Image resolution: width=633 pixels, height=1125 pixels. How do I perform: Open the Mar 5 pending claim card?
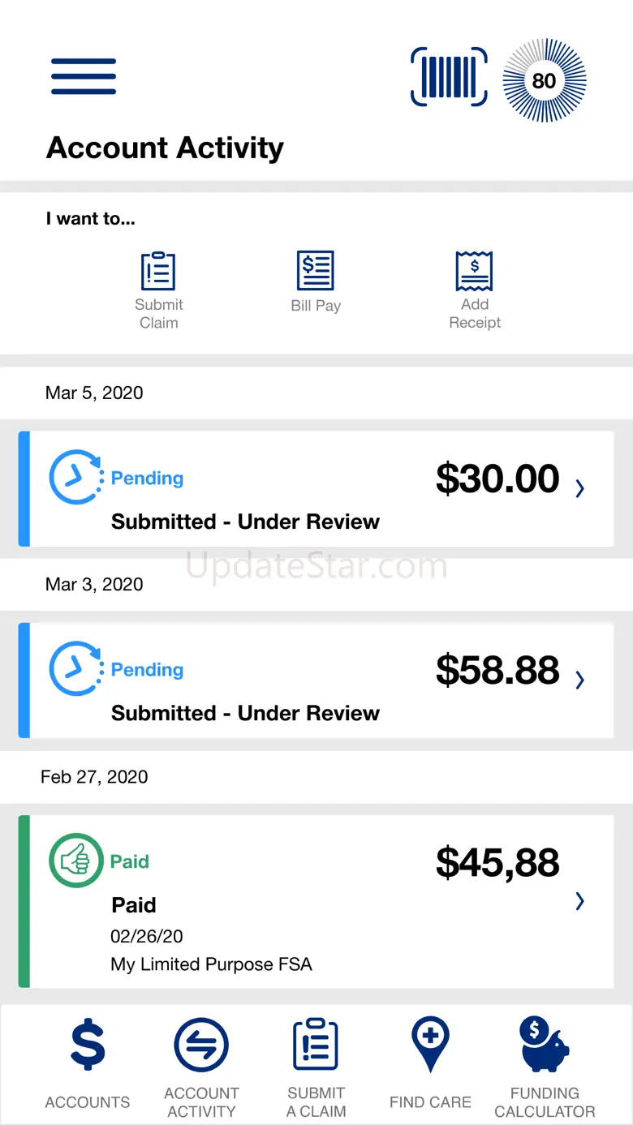(316, 488)
